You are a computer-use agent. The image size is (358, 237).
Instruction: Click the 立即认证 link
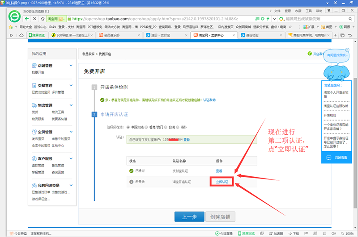point(222,182)
